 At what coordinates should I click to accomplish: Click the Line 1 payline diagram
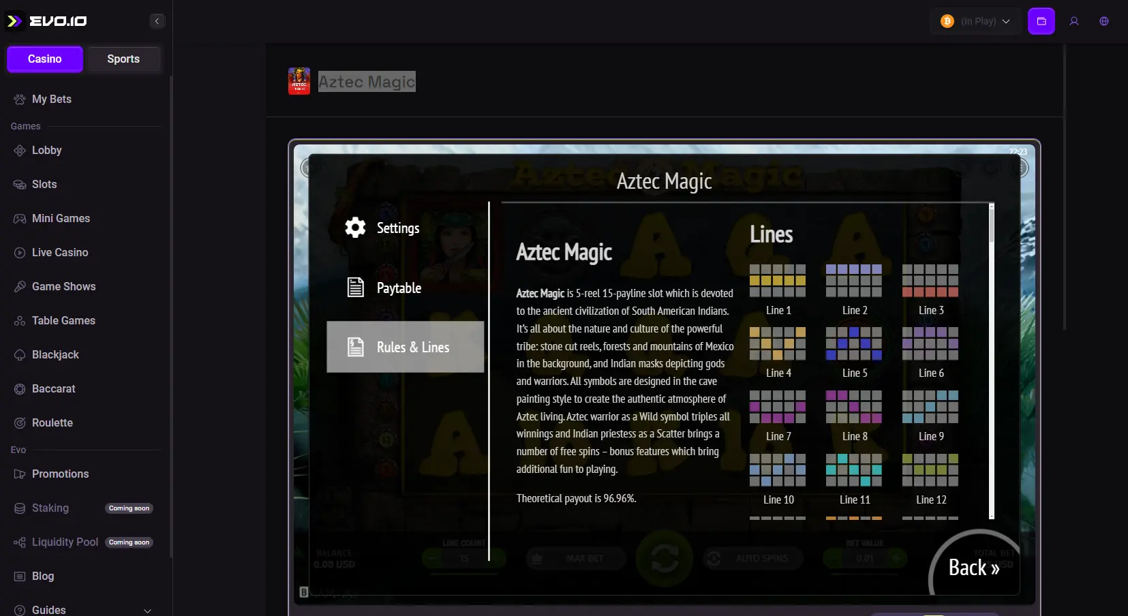pos(778,281)
